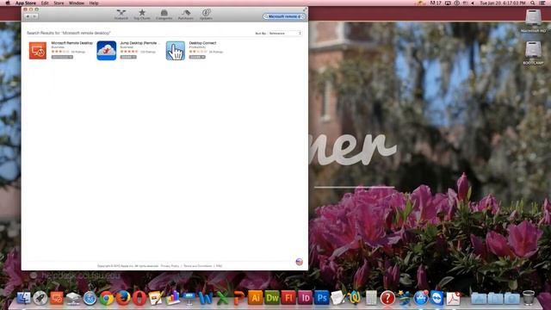Viewport: 551px width, 310px height.
Task: Click the country flag icon in App Store footer
Action: (299, 262)
